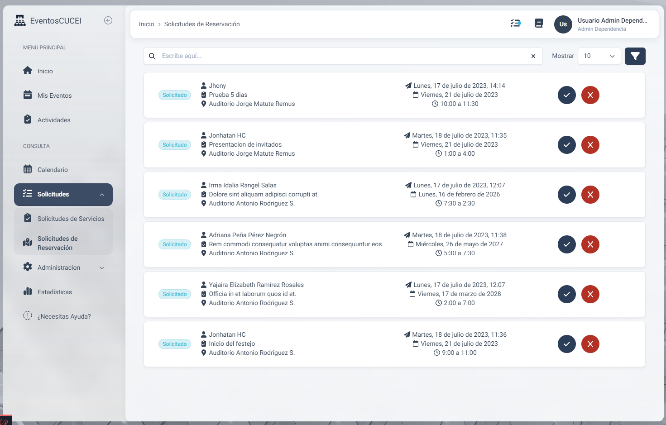666x425 pixels.
Task: Collapse the sidebar with the arrow icon
Action: [108, 20]
